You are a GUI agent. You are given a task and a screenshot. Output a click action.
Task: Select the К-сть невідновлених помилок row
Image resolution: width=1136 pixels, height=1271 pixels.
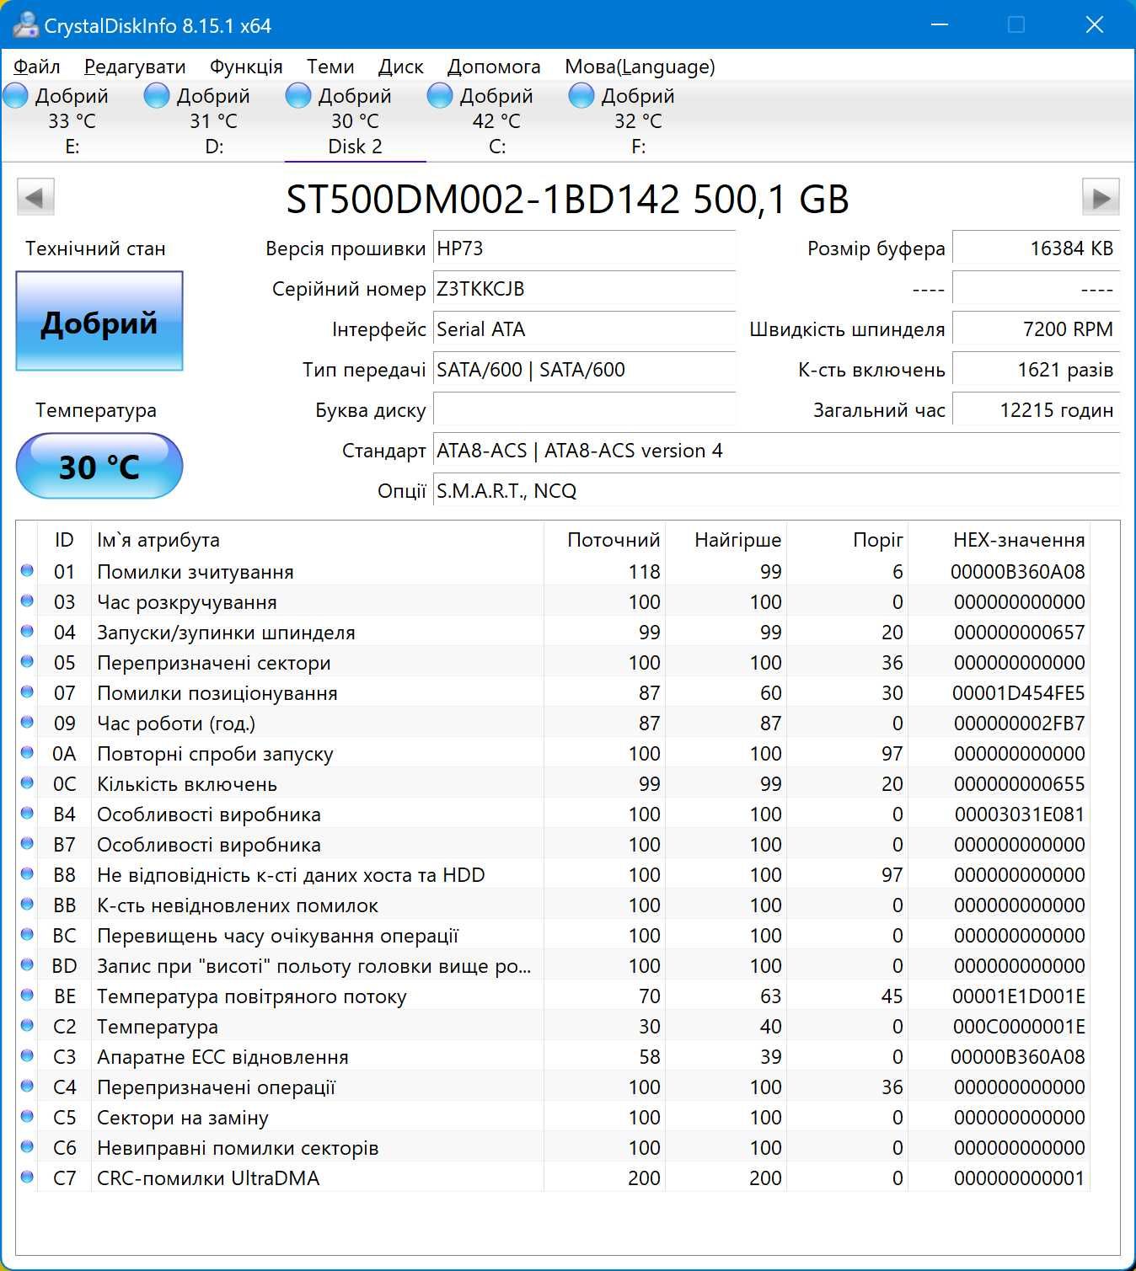554,905
